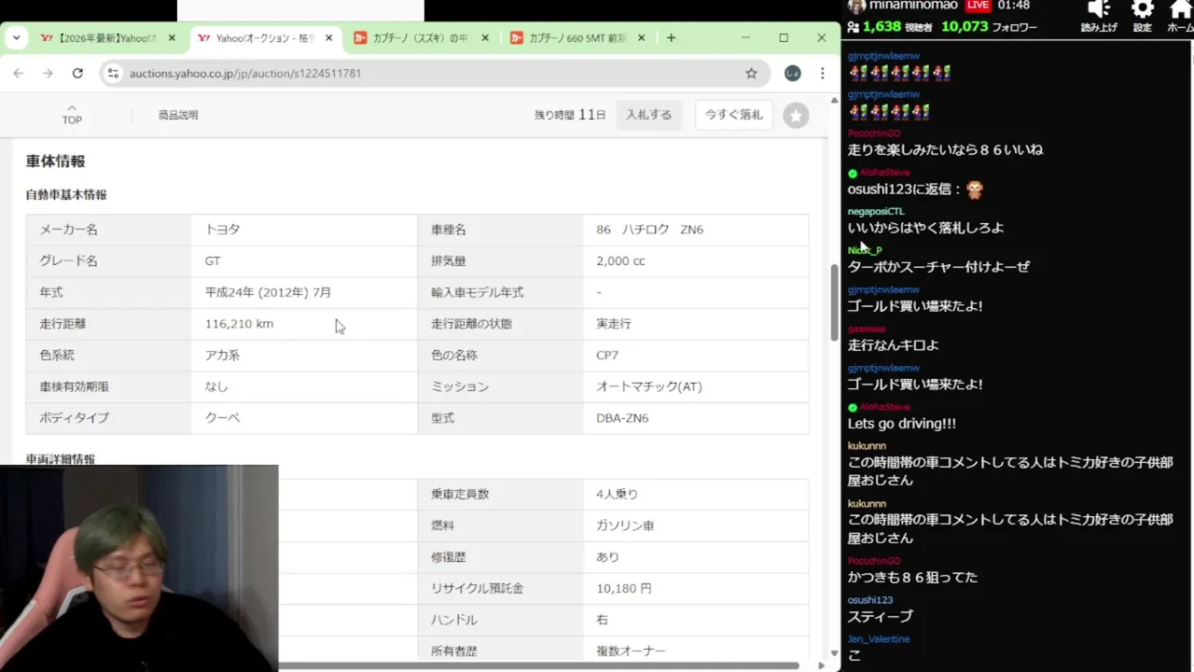Click chat message スティーブ
Viewport: 1194px width, 672px height.
click(880, 617)
